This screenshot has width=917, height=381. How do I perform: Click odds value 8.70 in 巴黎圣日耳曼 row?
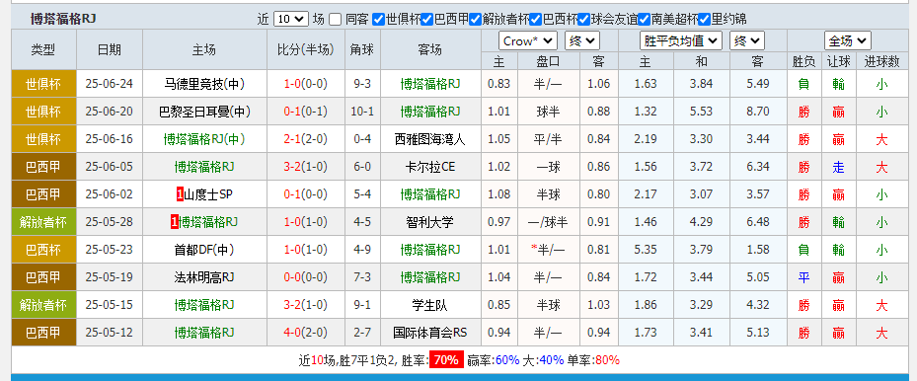click(x=757, y=111)
